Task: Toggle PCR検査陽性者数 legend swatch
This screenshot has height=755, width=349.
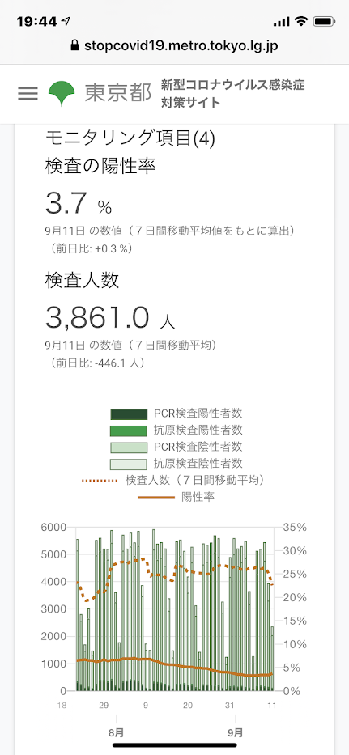Action: [129, 414]
